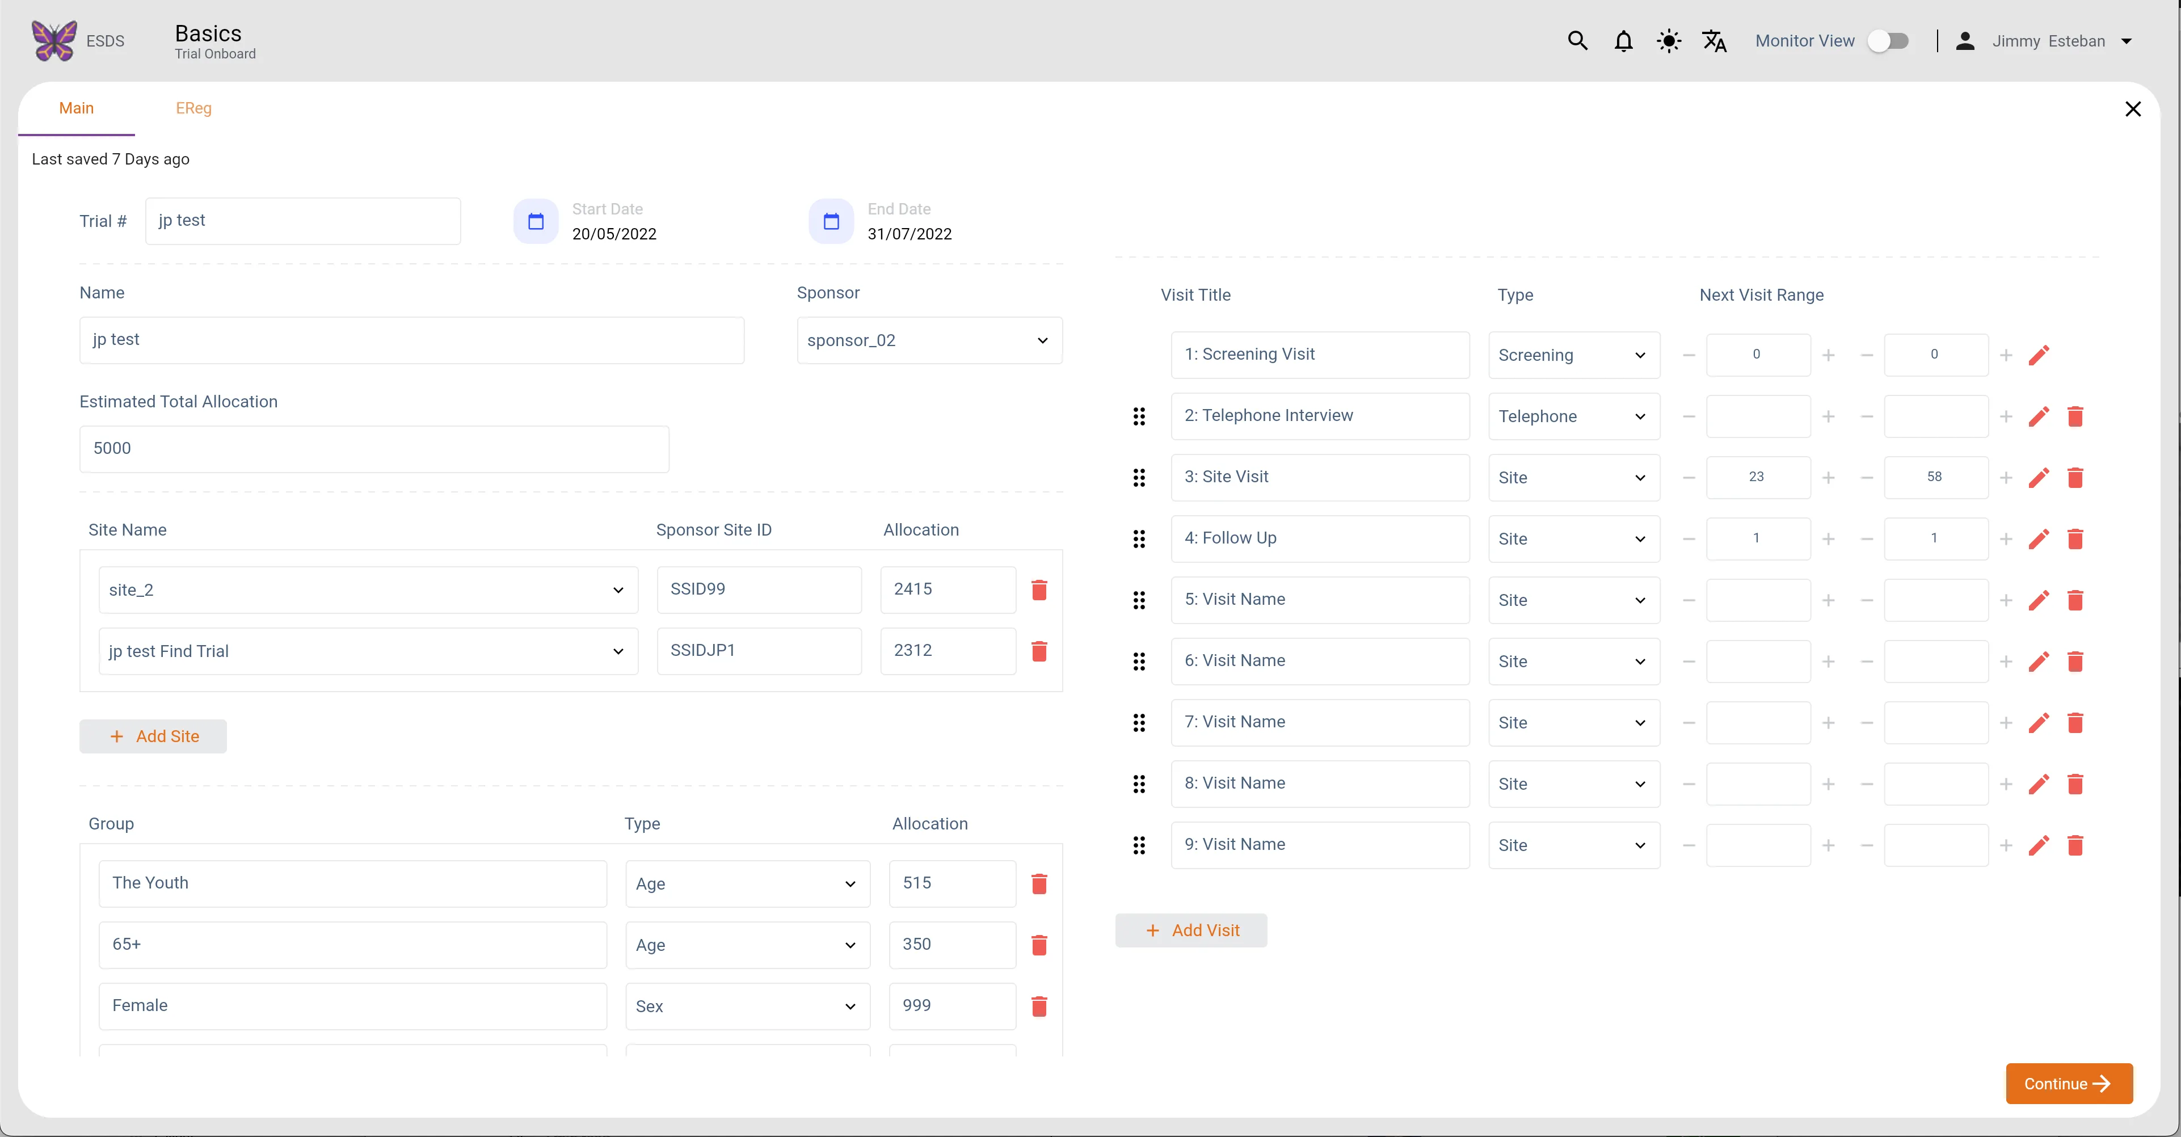The image size is (2181, 1137).
Task: Click the Add Visit button
Action: [x=1190, y=929]
